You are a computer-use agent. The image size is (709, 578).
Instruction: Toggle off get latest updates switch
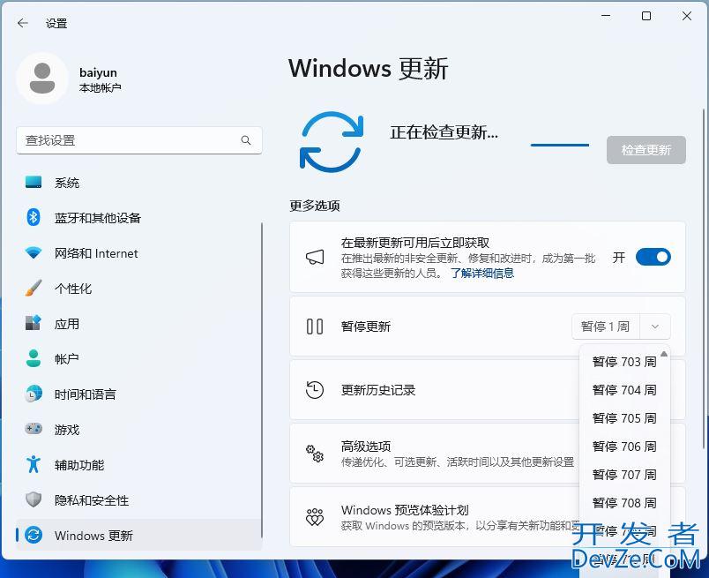pos(653,257)
